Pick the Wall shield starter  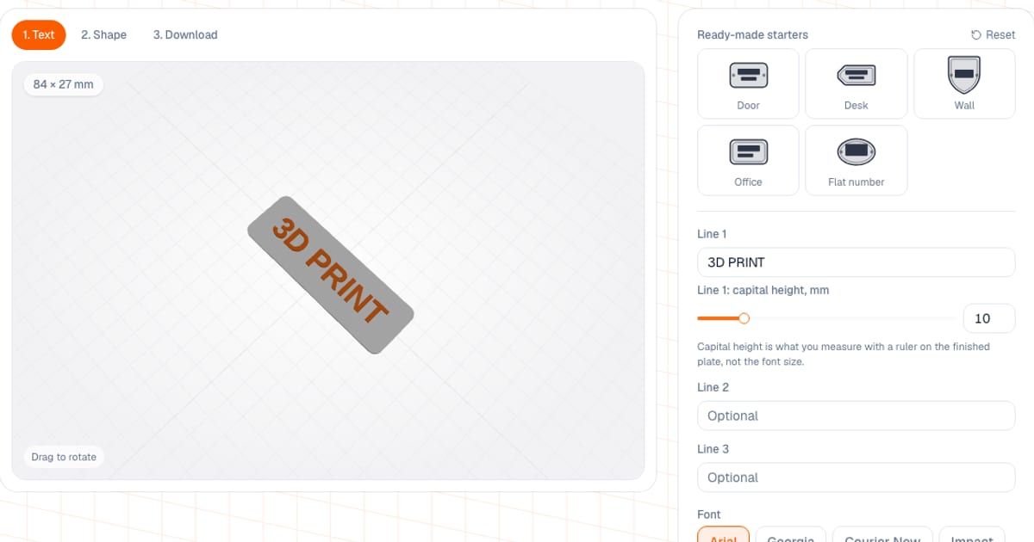[964, 83]
